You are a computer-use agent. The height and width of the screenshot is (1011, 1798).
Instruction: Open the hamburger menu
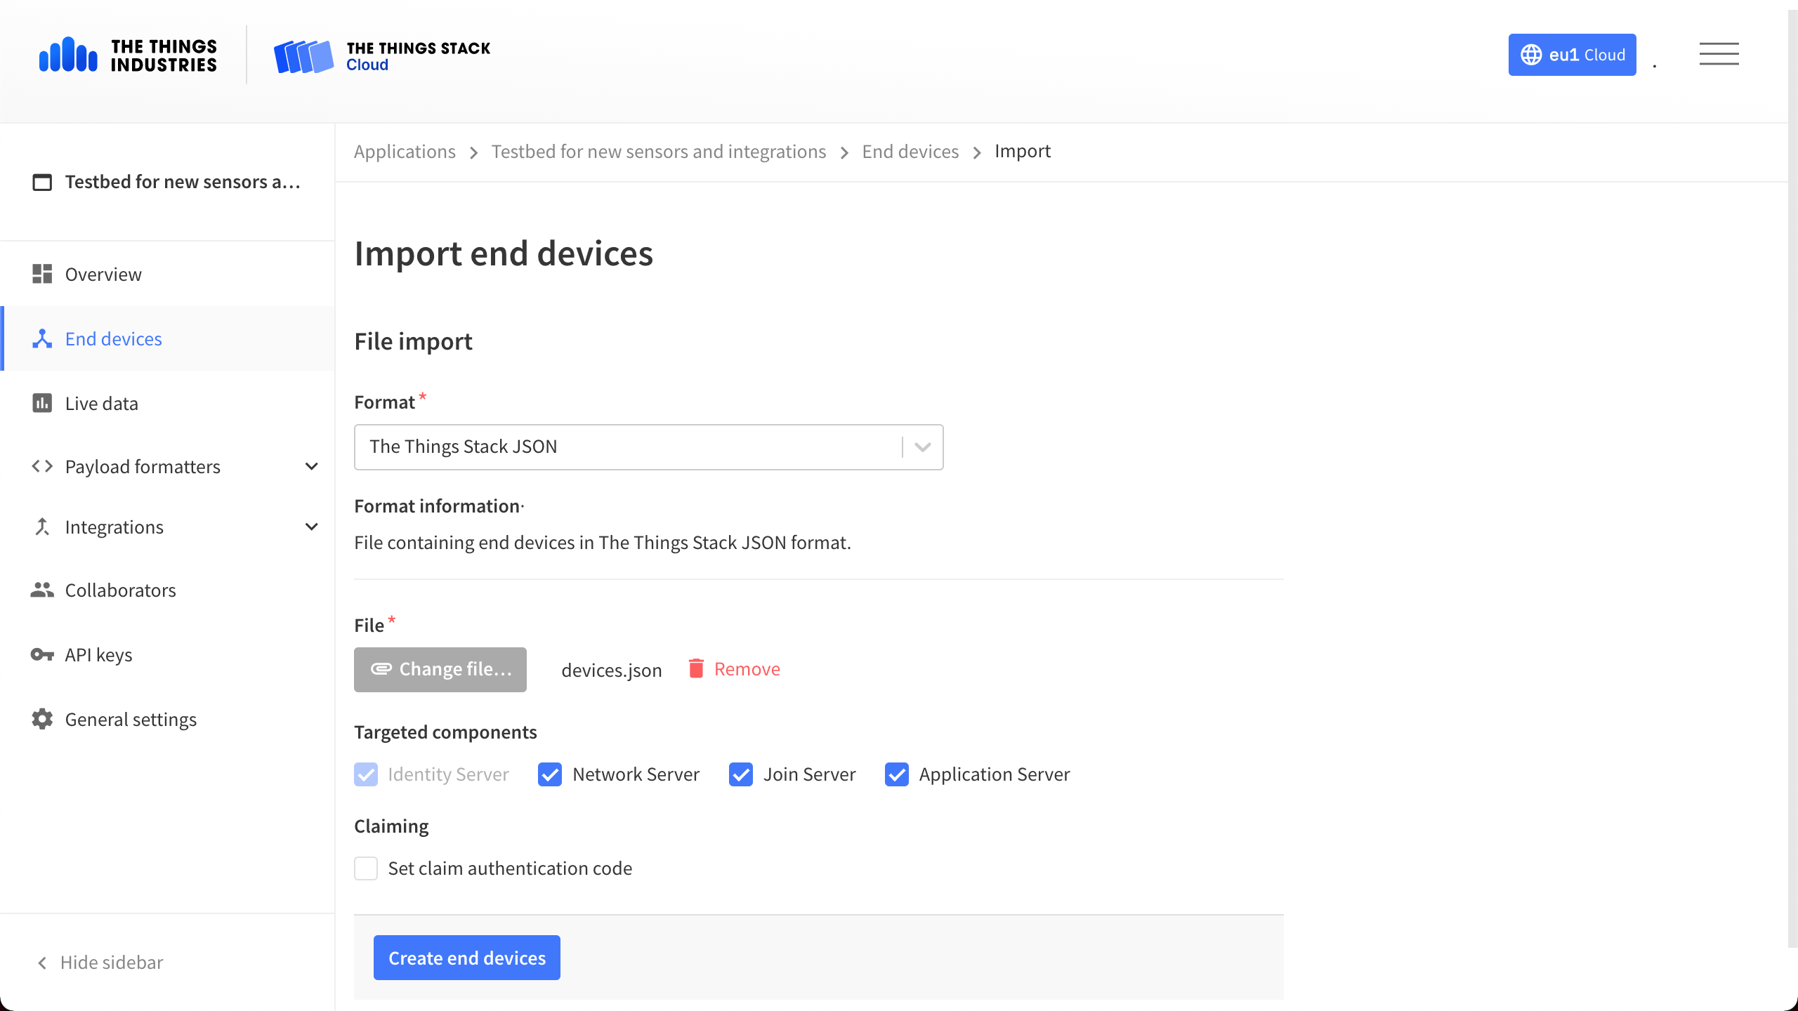click(x=1719, y=54)
